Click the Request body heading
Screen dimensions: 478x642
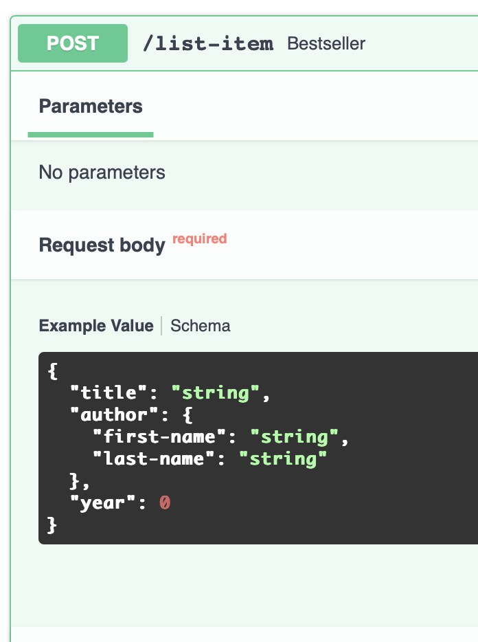102,245
